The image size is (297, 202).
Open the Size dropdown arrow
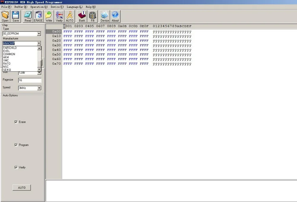click(x=39, y=73)
